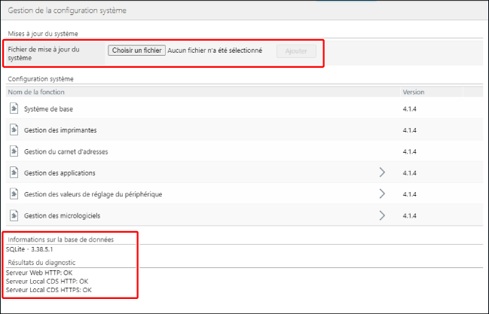Click the Gestion des micrologiciels document icon
Image resolution: width=489 pixels, height=314 pixels.
point(14,215)
